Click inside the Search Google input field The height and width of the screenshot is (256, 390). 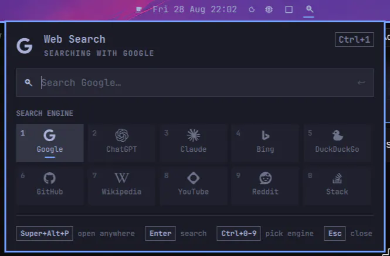[x=195, y=83]
